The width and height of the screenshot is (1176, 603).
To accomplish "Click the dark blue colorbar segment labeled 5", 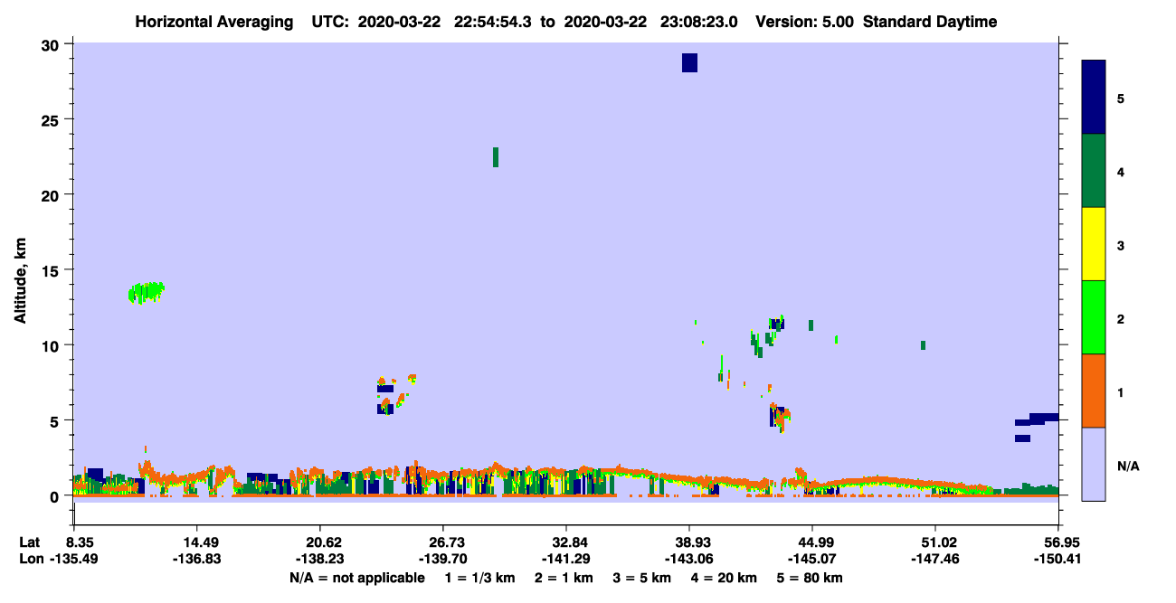I will 1094,97.
